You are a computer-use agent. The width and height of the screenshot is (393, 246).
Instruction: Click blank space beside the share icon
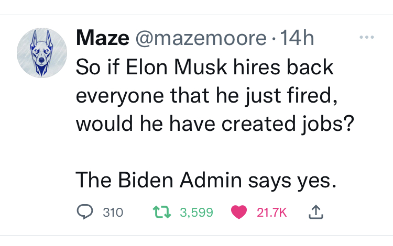[x=356, y=212]
